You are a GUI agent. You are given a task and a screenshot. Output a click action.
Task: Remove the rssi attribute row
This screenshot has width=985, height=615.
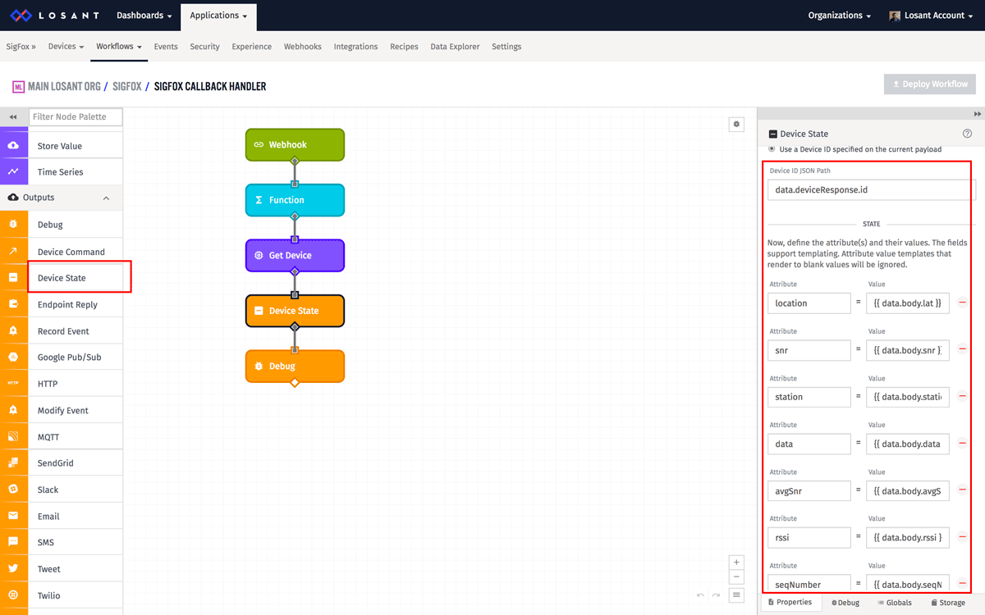(962, 537)
